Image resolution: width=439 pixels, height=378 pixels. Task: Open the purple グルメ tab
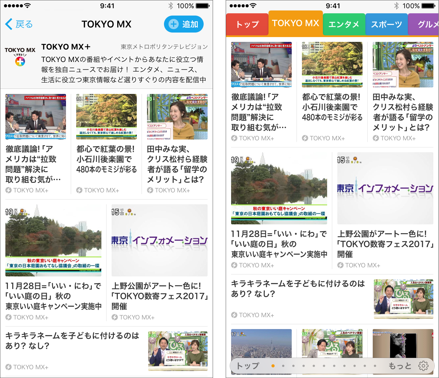click(423, 24)
